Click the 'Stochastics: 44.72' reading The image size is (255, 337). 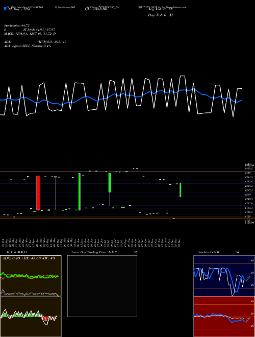click(17, 26)
